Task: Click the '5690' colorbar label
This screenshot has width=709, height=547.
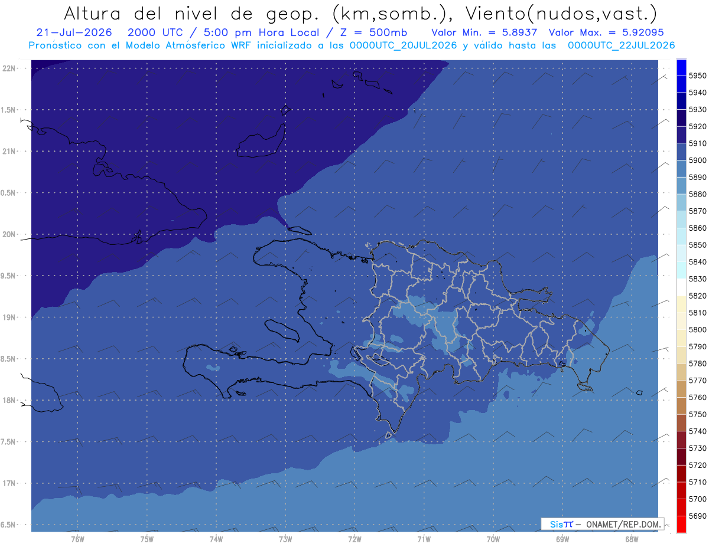Action: pos(697,516)
